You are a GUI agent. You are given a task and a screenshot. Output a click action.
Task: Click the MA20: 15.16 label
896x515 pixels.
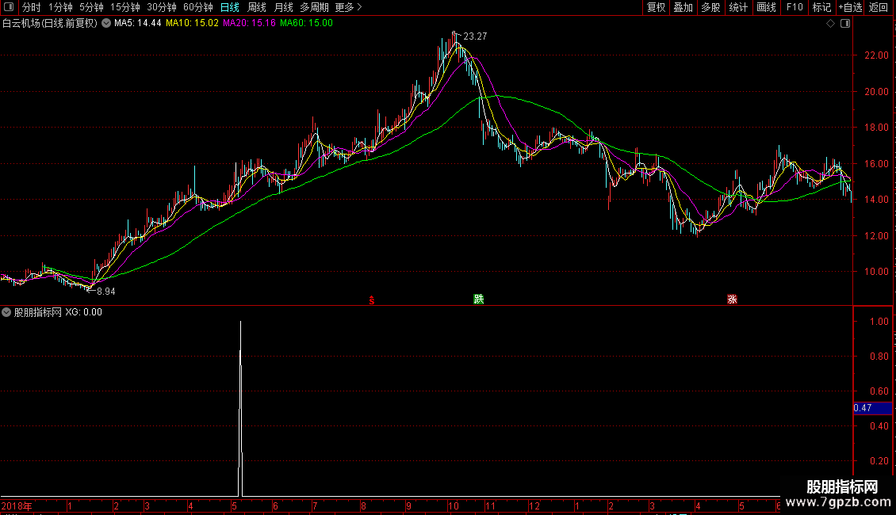(249, 23)
